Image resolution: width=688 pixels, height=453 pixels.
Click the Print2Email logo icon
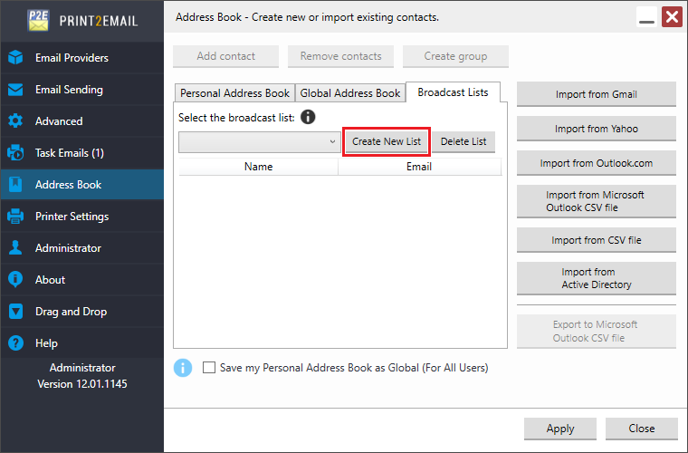click(x=39, y=21)
